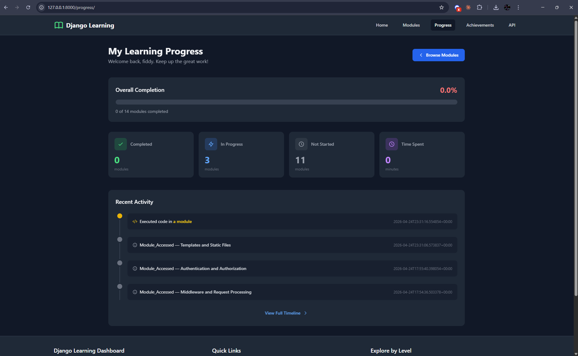The image size is (578, 356).
Task: Open browser downloads icon
Action: (x=496, y=7)
